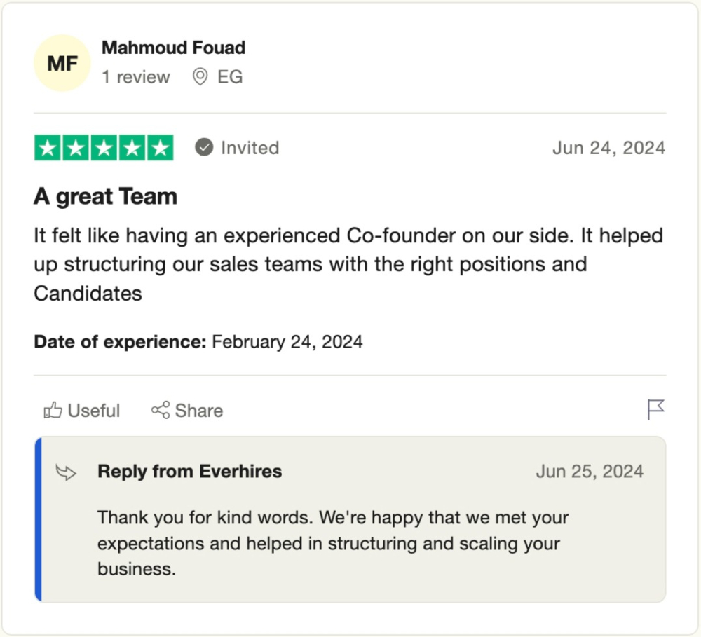Click the location pin icon
Screen dimensions: 701x637
200,77
